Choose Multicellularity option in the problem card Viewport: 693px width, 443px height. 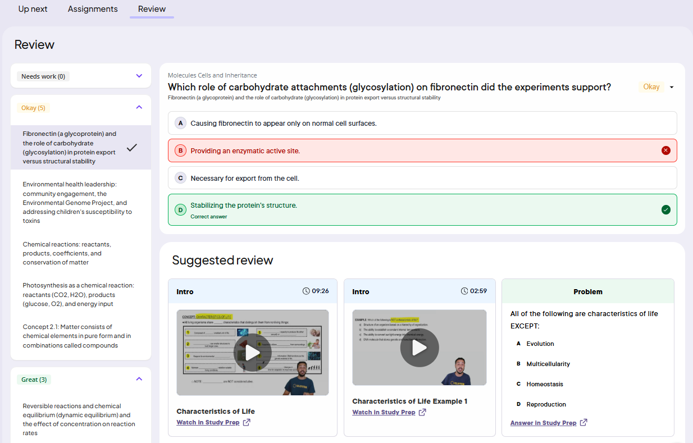pyautogui.click(x=548, y=364)
